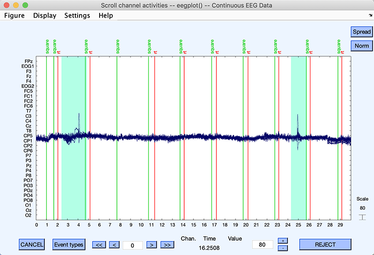
Task: Click the Spread button
Action: pyautogui.click(x=361, y=32)
